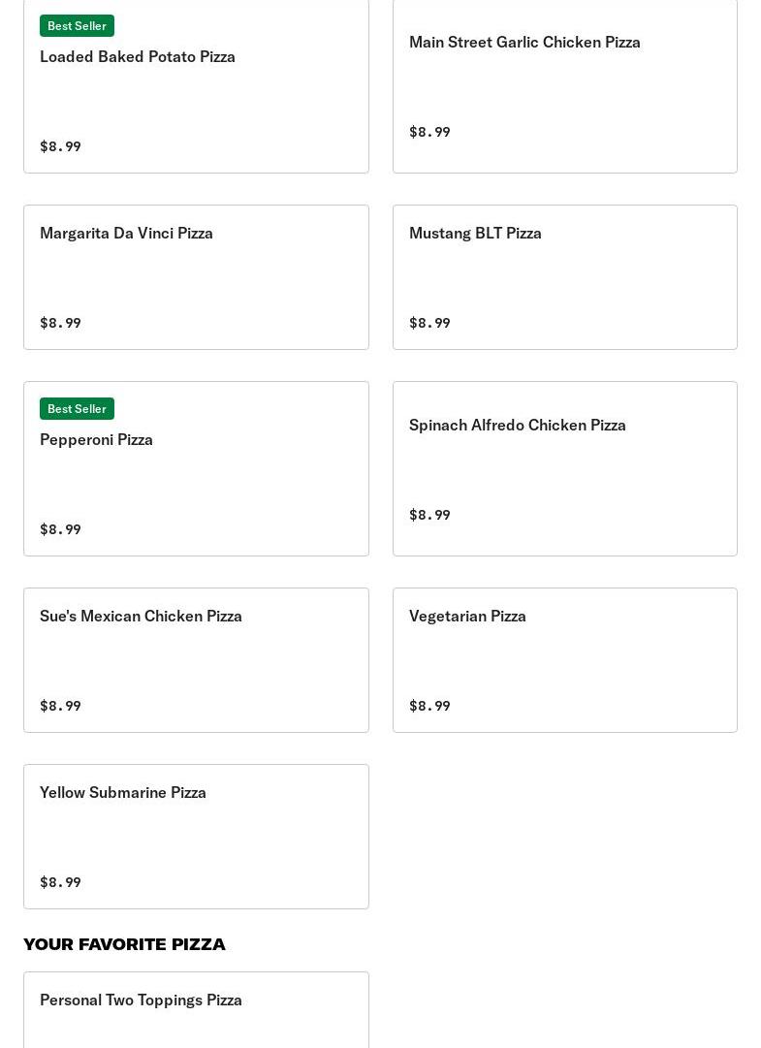The width and height of the screenshot is (761, 1048).
Task: Choose Personal Two Toppings Pizza
Action: [x=196, y=1010]
